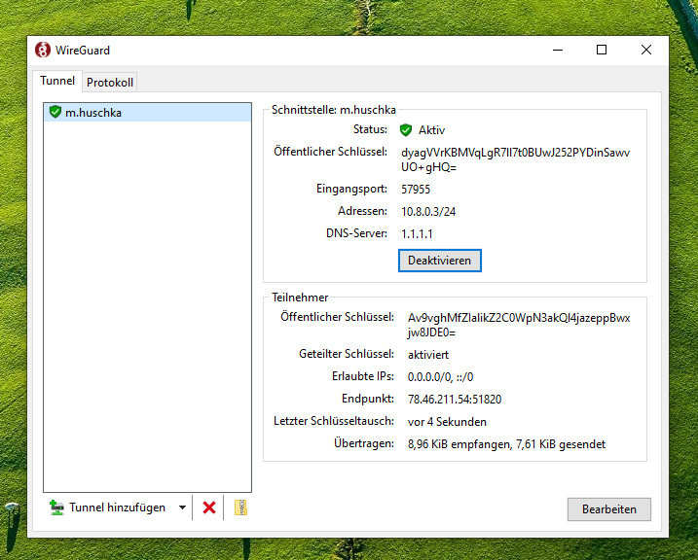The height and width of the screenshot is (560, 698).
Task: Switch to the Tunnel tab
Action: (x=56, y=81)
